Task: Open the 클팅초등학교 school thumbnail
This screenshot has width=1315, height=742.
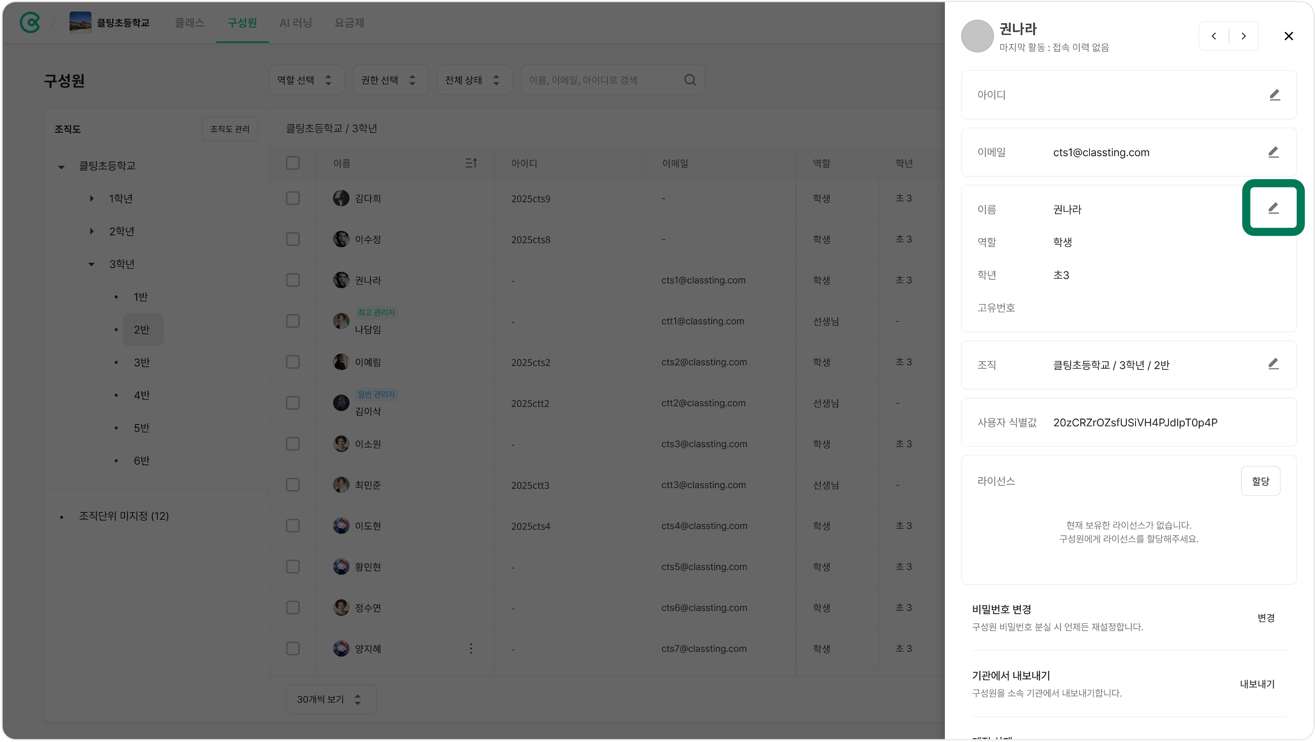Action: pyautogui.click(x=80, y=22)
